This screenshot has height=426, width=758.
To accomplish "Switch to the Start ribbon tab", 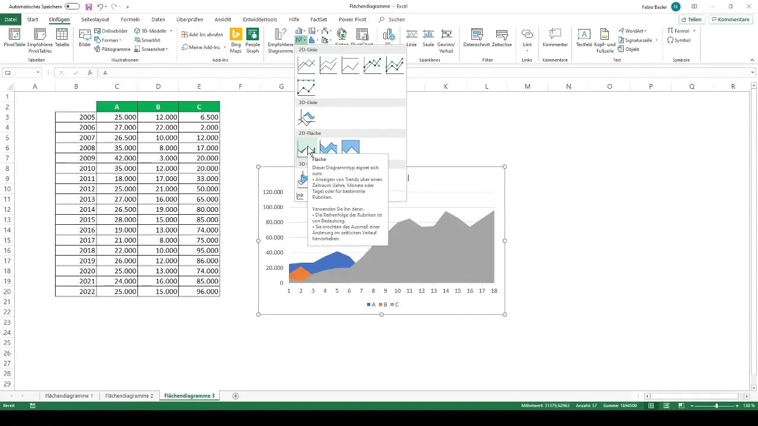I will point(33,19).
